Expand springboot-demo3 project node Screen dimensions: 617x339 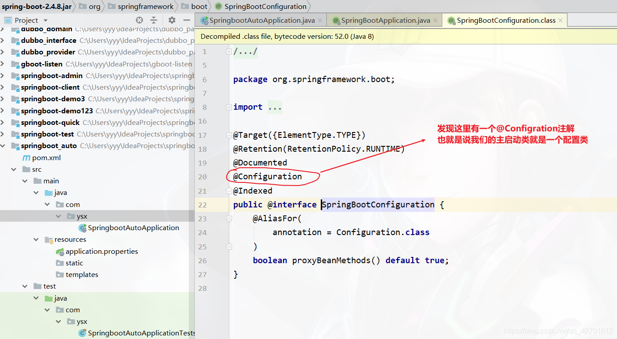click(x=3, y=99)
